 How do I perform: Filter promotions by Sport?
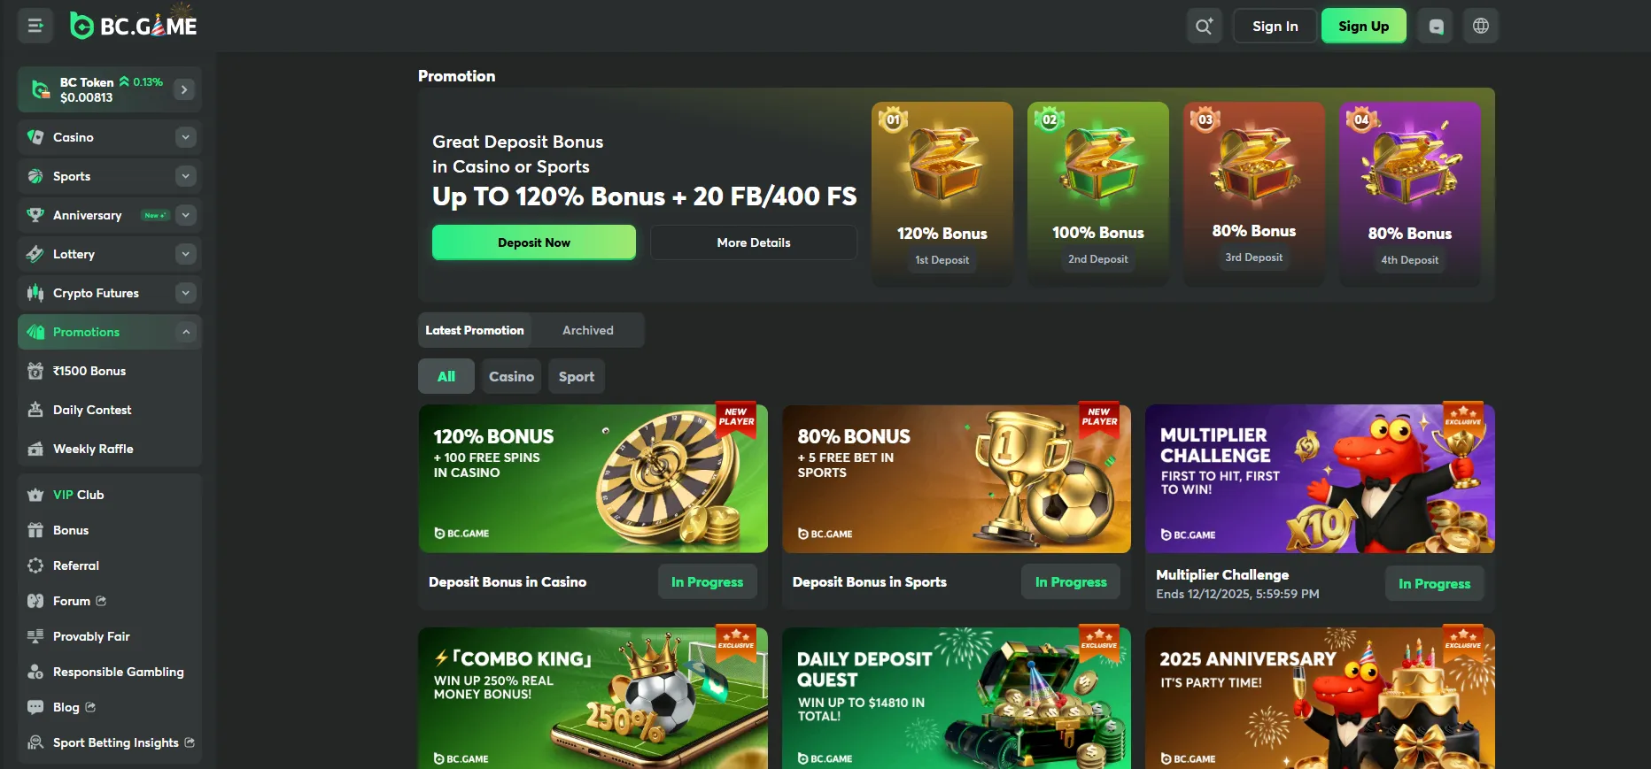tap(577, 376)
